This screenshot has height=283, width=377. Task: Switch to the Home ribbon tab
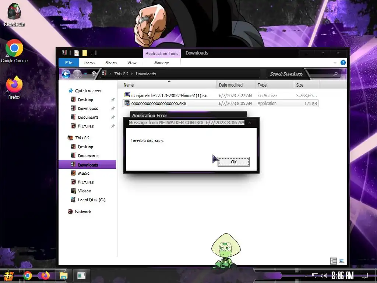[x=89, y=63]
